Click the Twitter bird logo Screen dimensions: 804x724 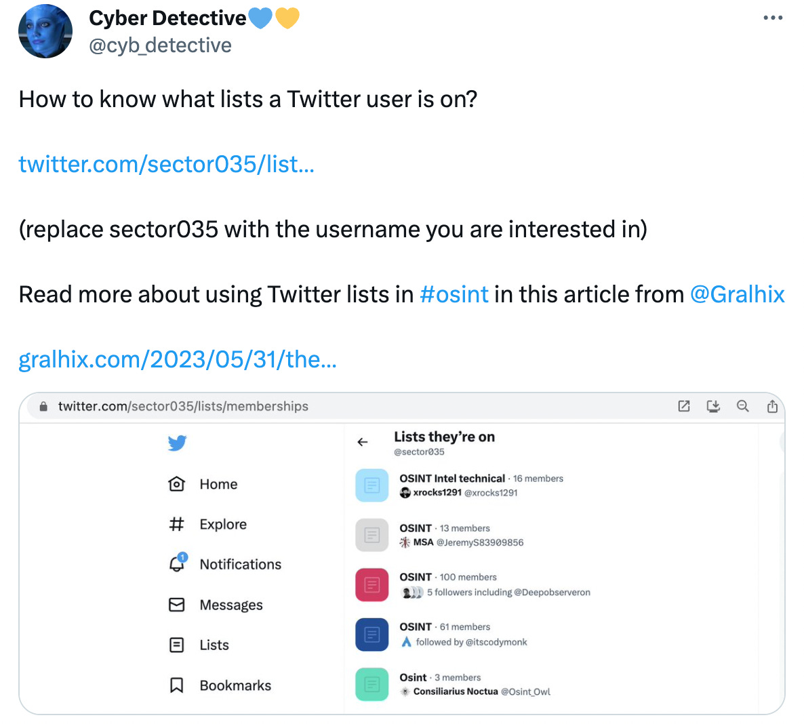coord(177,443)
